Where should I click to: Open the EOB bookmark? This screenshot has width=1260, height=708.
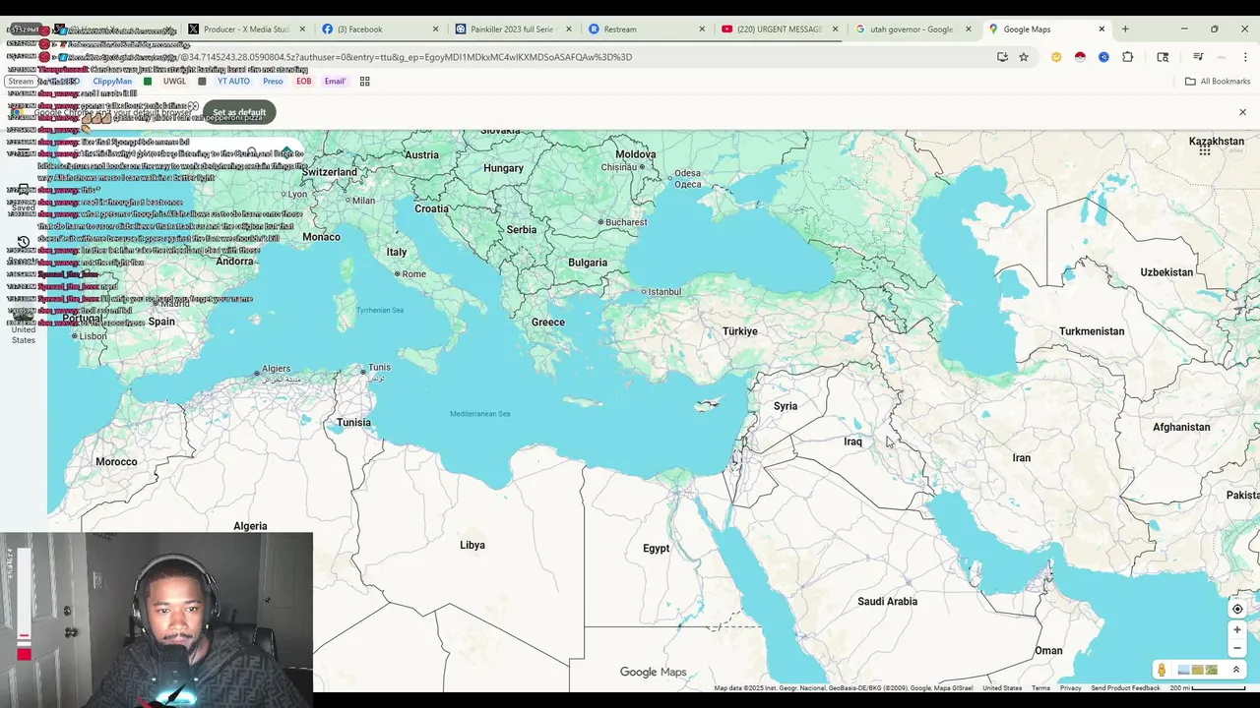tap(303, 82)
